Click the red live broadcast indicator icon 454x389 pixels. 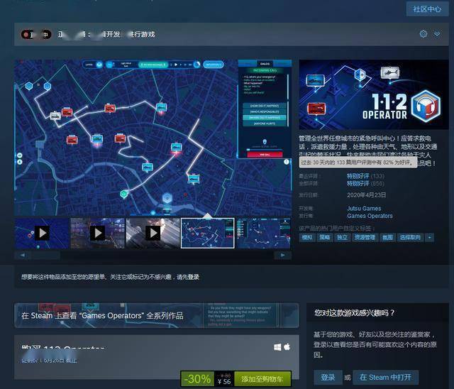[28, 35]
